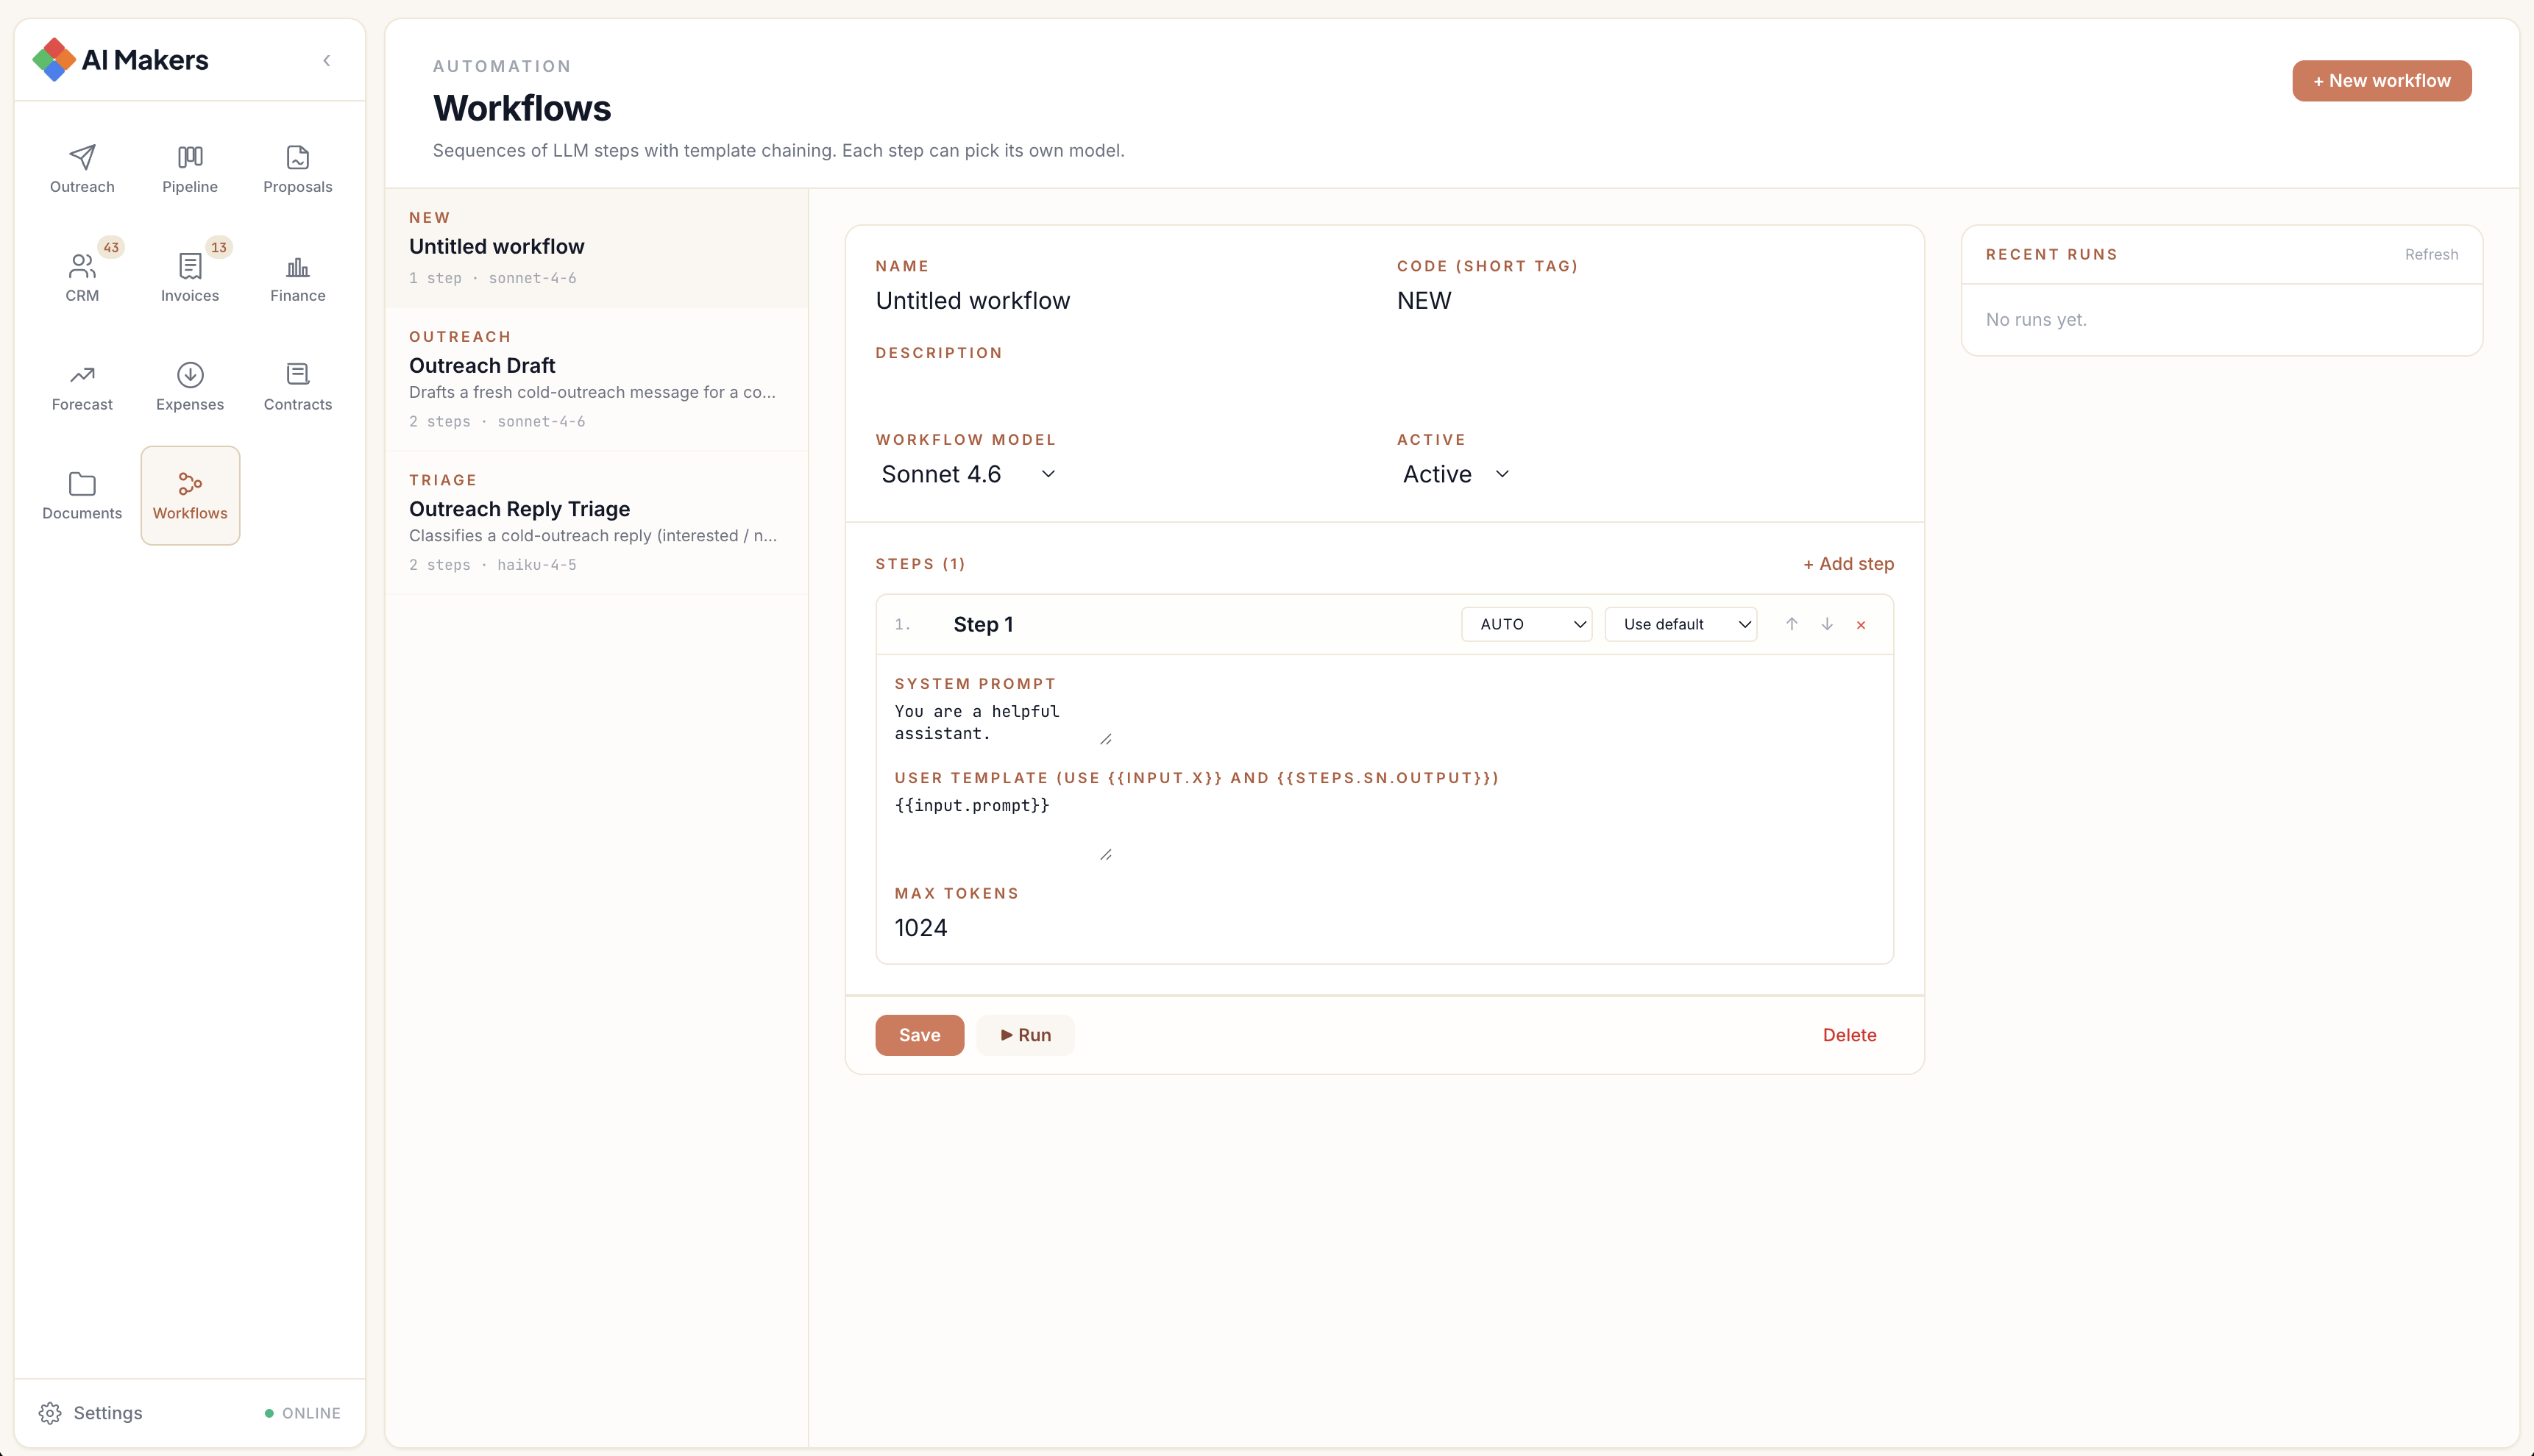This screenshot has height=1456, width=2534.
Task: Click '1 step · sonnet-4-6' text
Action: [x=493, y=278]
